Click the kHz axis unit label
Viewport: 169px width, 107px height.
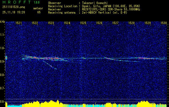[2, 22]
